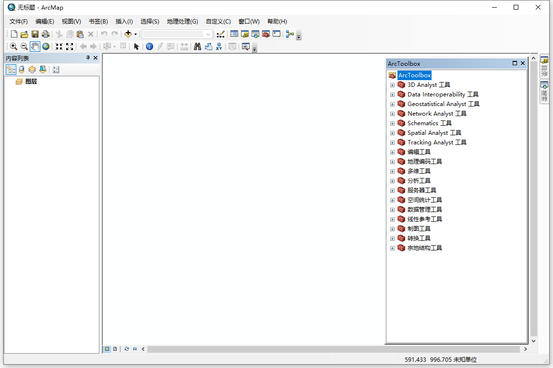Click List By Source button

click(22, 70)
